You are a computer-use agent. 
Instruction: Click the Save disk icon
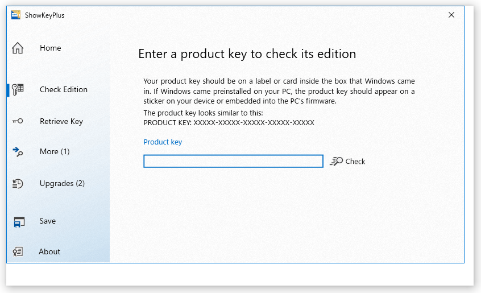(x=19, y=222)
